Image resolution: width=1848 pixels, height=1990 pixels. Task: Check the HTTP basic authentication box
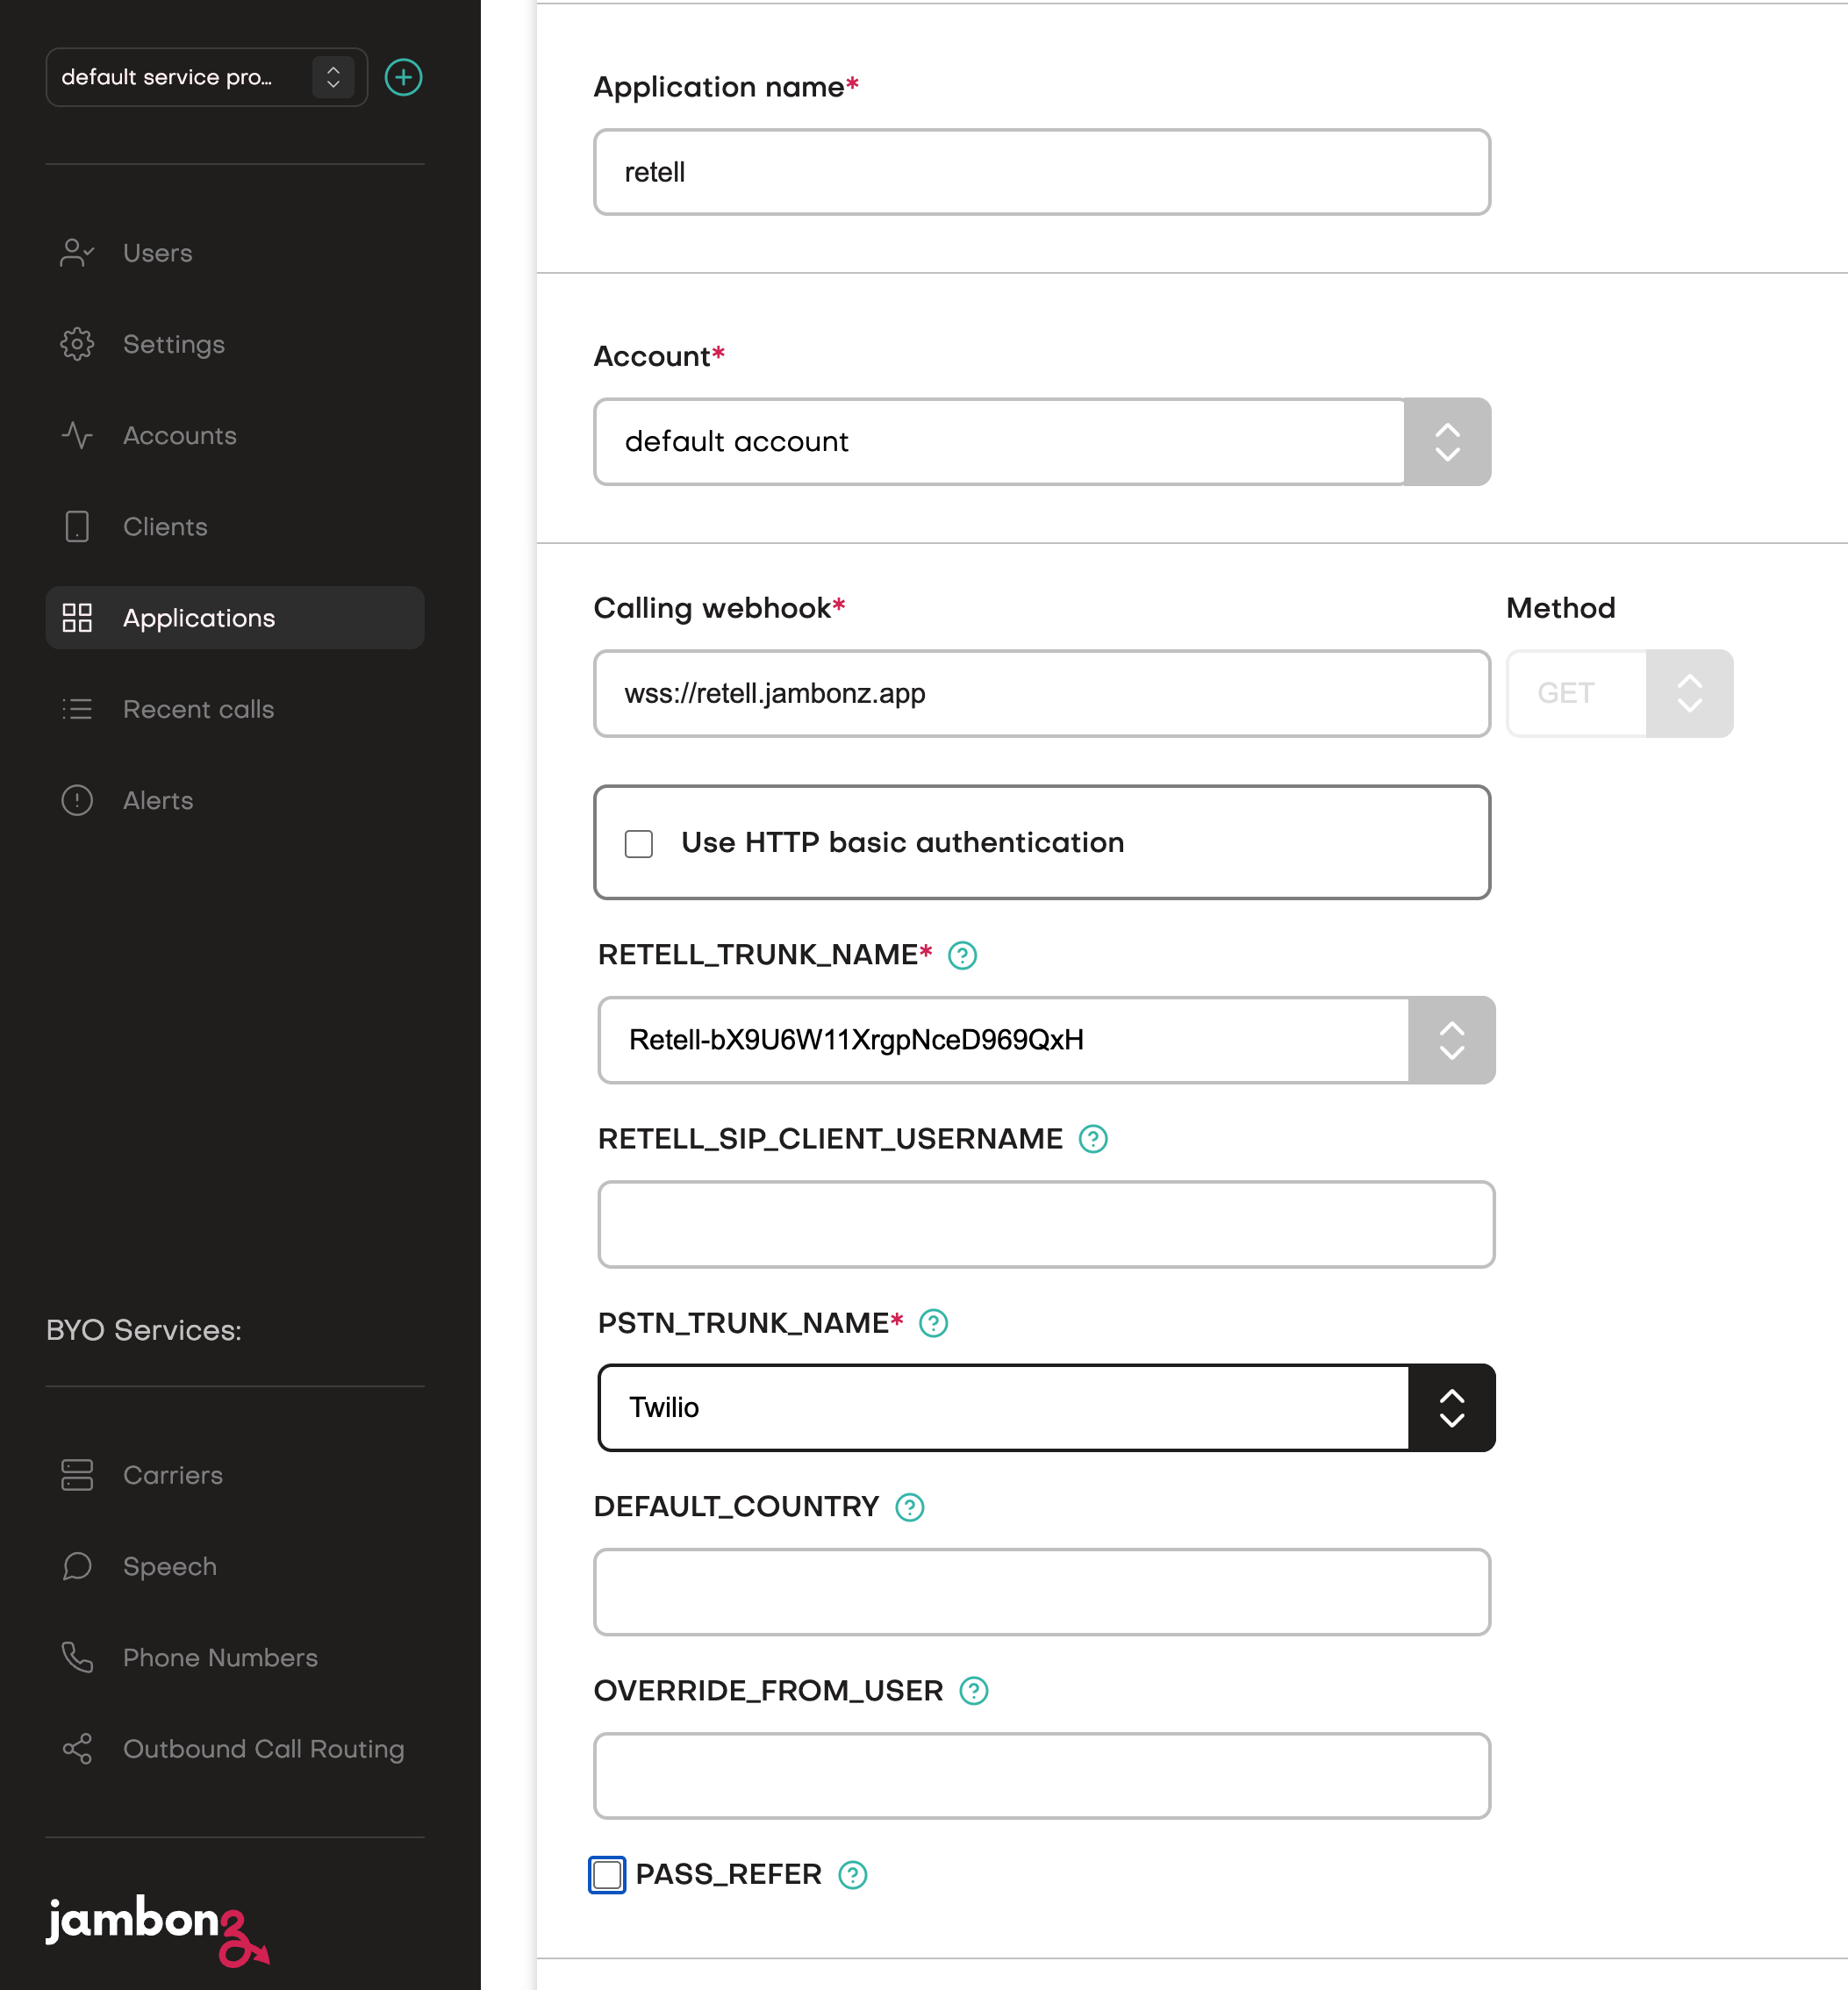click(x=639, y=843)
